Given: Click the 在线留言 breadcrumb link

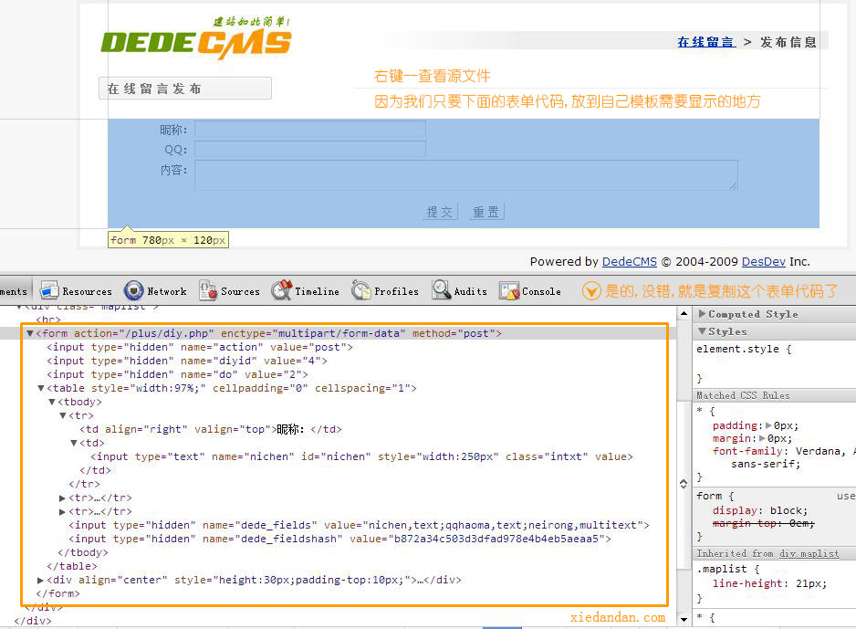Looking at the screenshot, I should pyautogui.click(x=705, y=42).
